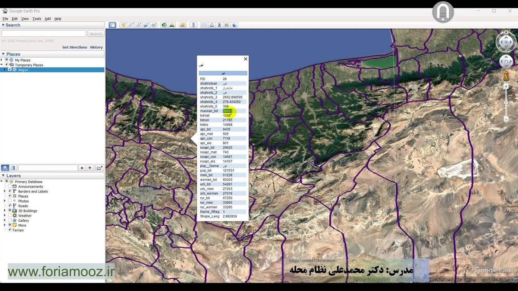Click the Add Placemark pushpin icon
Image resolution: width=518 pixels, height=291 pixels.
pos(123,25)
